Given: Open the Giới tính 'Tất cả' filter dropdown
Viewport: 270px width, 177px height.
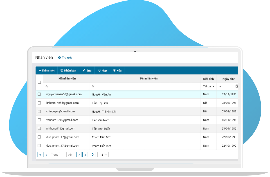Looking at the screenshot, I should point(209,86).
